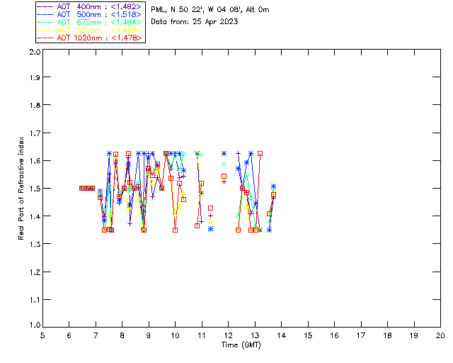The height and width of the screenshot is (363, 453).
Task: Click the time-axis tick label 10
Action: pyautogui.click(x=175, y=335)
